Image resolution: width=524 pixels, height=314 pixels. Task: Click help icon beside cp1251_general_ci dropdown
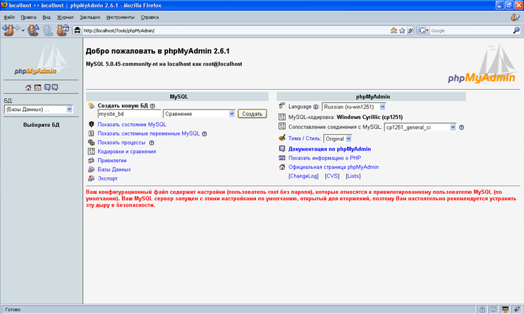pyautogui.click(x=462, y=127)
